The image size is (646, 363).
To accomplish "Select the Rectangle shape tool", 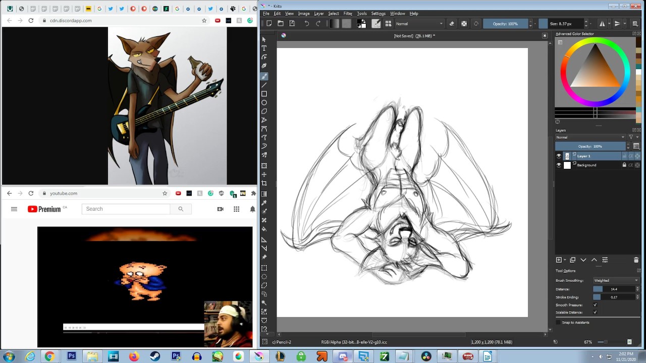I will (x=264, y=94).
